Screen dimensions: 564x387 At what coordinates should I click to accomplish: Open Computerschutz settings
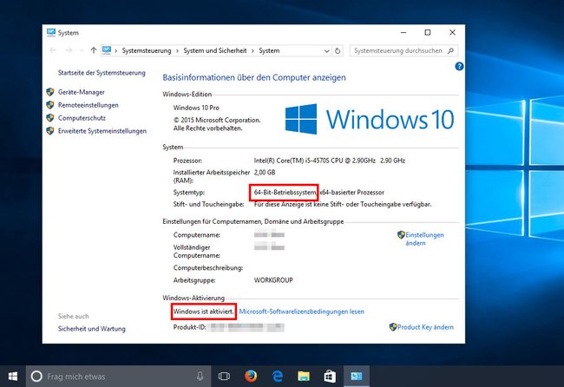pos(82,118)
